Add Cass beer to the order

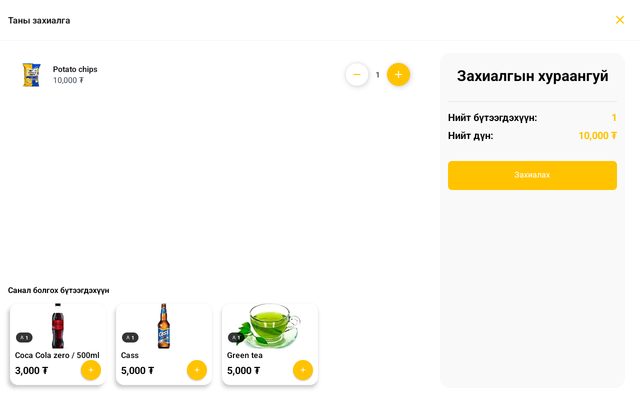pyautogui.click(x=197, y=370)
